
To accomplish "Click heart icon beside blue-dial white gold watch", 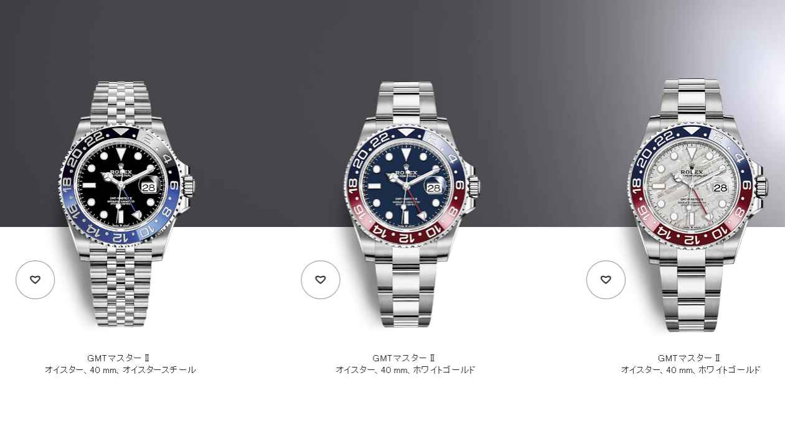I will (x=321, y=280).
